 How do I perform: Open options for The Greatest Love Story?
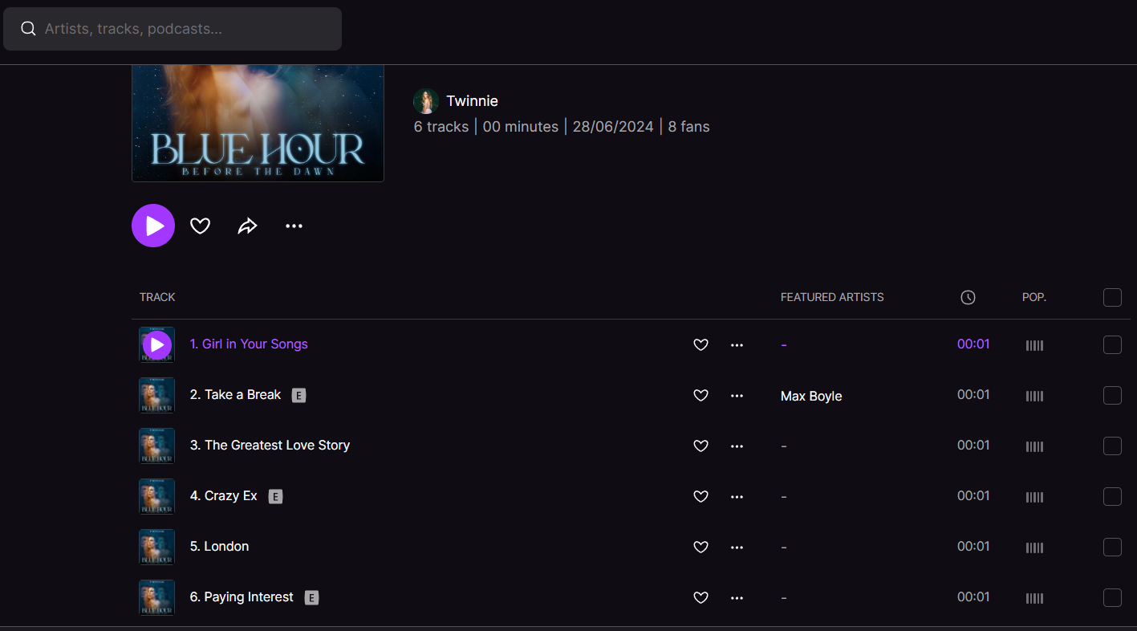click(x=737, y=446)
